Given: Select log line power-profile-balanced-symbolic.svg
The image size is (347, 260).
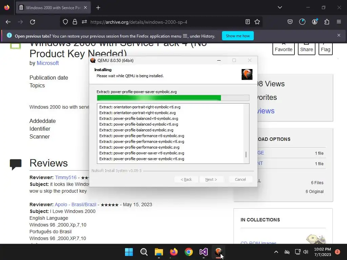Looking at the screenshot, I should (136, 130).
